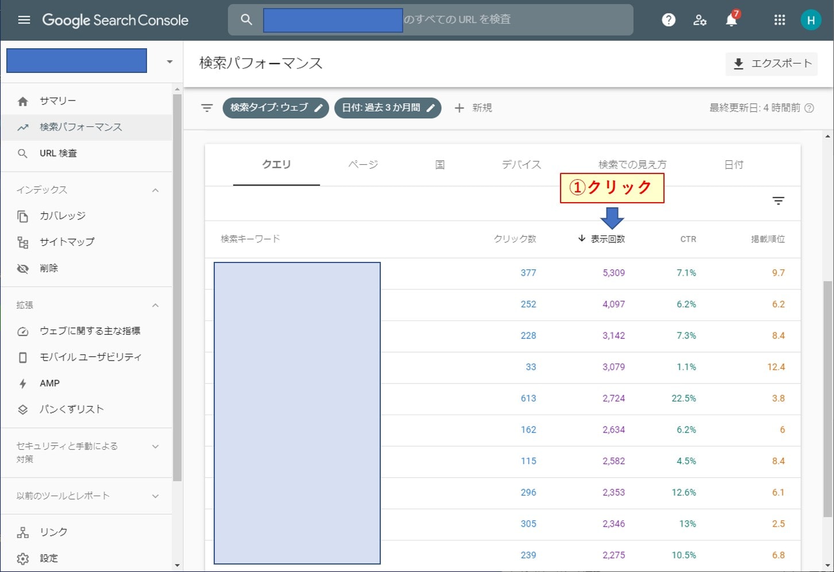This screenshot has width=834, height=572.
Task: Click the lightning bolt AMP icon
Action: 23,384
